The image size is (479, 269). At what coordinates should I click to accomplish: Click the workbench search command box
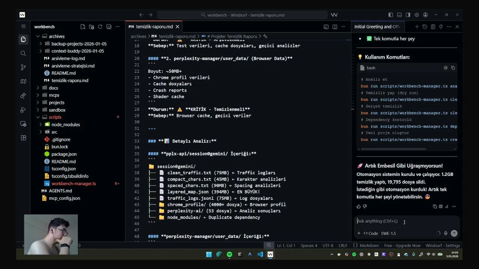click(242, 15)
